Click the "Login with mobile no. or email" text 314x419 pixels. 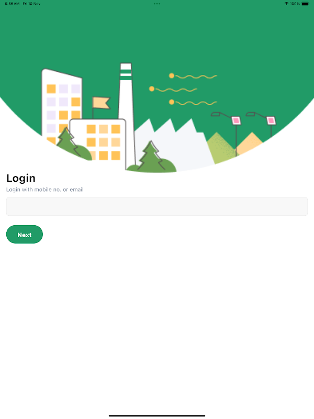(45, 190)
